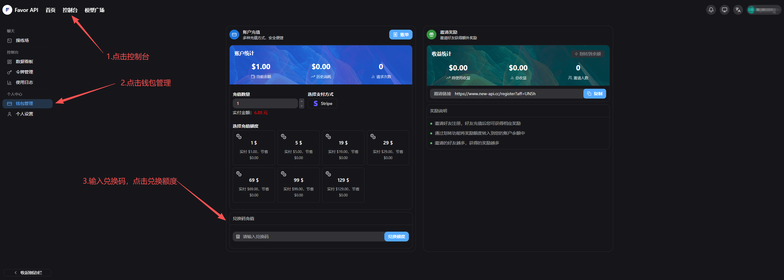Click the coins icon on 29 $ card
Image resolution: width=784 pixels, height=280 pixels.
coord(373,136)
